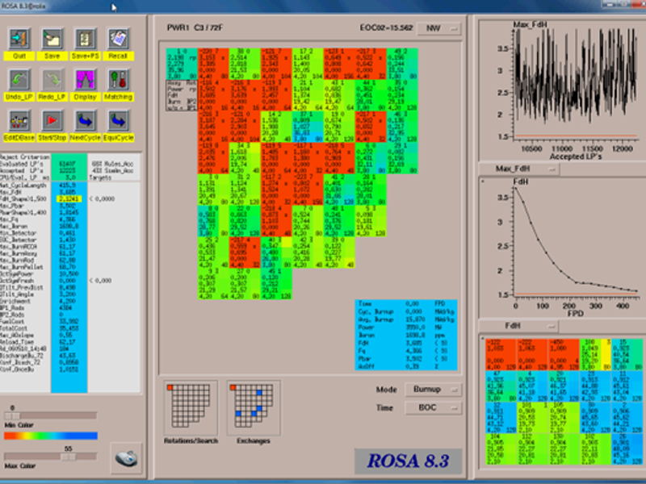Click the Start/Stop play icon
Screen dimensions: 646x484
[52, 120]
